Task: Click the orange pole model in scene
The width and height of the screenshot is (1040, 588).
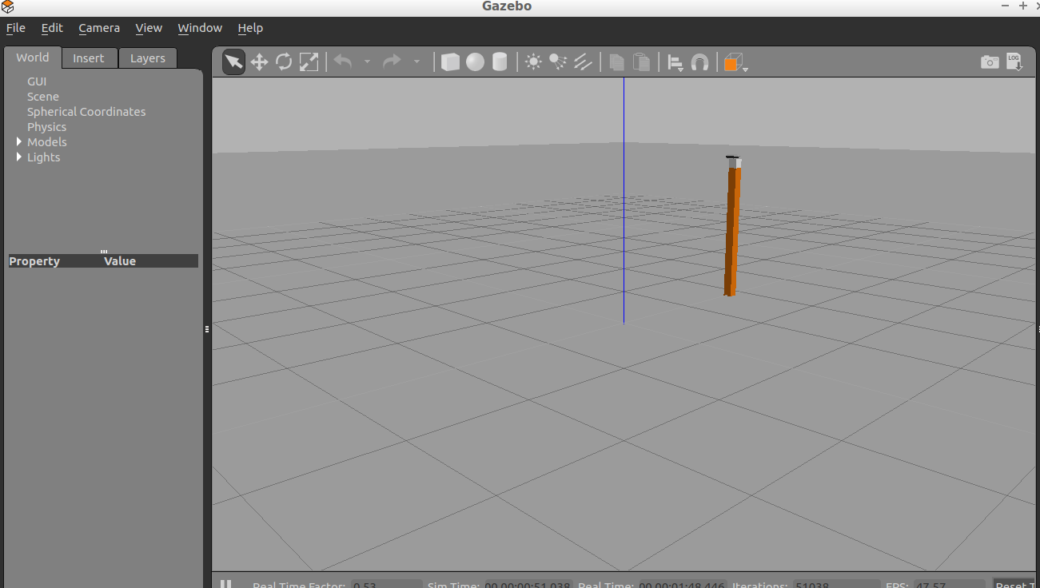Action: coord(732,228)
